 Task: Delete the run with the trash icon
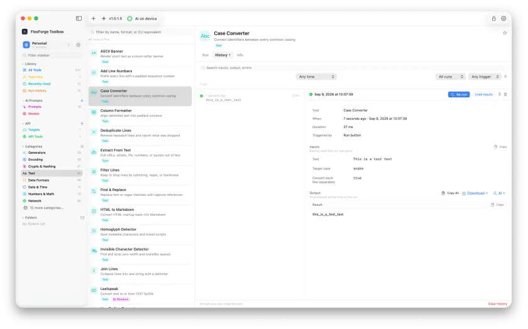(x=505, y=95)
